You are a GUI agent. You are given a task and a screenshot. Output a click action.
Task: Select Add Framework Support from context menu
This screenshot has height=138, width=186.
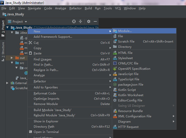pyautogui.click(x=70, y=37)
